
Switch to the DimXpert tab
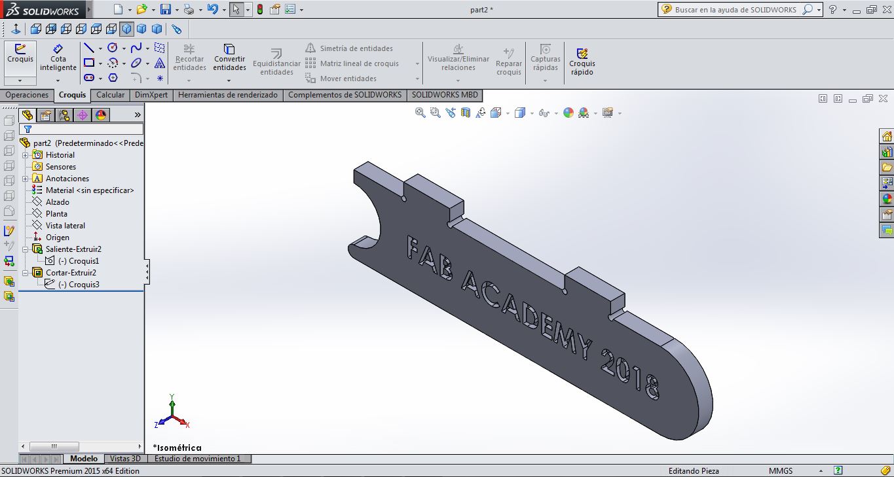click(x=151, y=95)
